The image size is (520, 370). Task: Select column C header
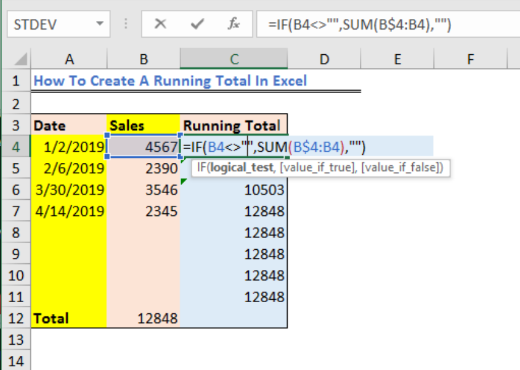(x=234, y=59)
